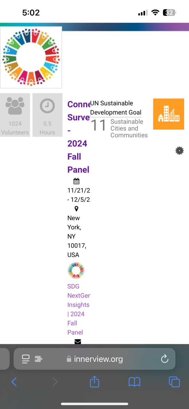Tap the location pin icon

click(76, 209)
